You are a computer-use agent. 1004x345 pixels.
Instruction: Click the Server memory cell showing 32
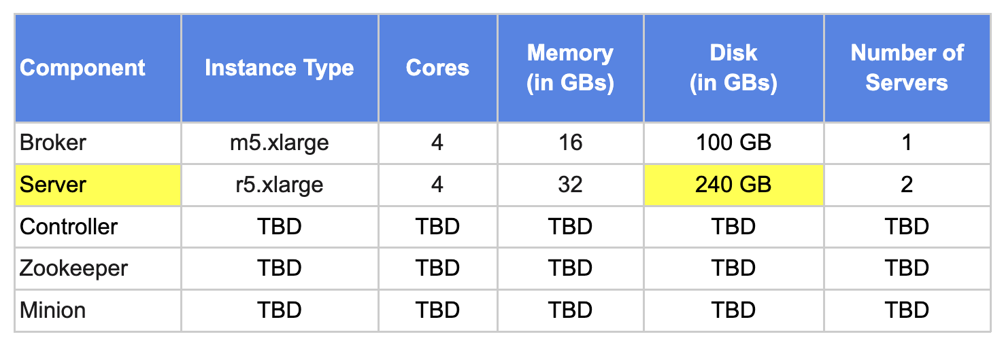(570, 185)
